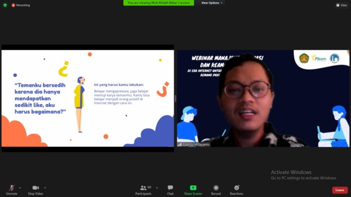Open the Reactions emoji menu
351x197 pixels.
coord(236,188)
